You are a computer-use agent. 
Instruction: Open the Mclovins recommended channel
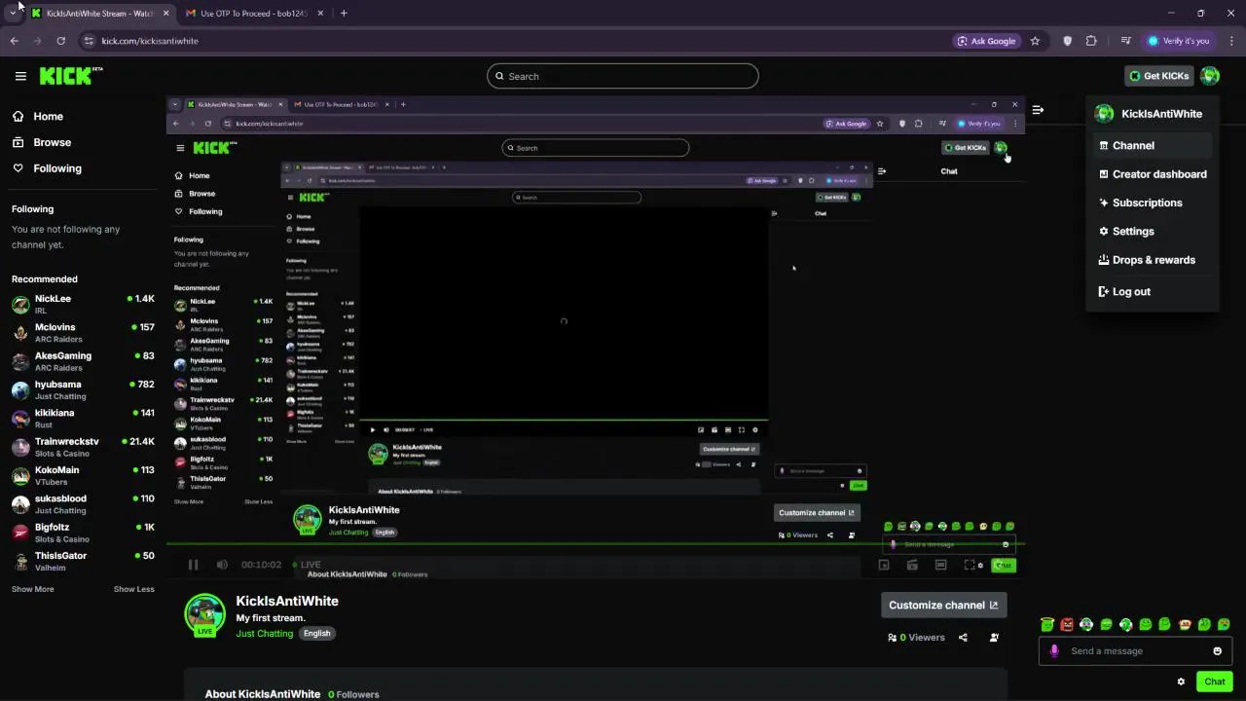tap(83, 333)
